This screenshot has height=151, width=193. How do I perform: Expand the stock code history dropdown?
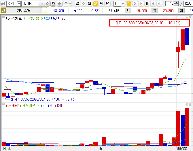[41, 4]
